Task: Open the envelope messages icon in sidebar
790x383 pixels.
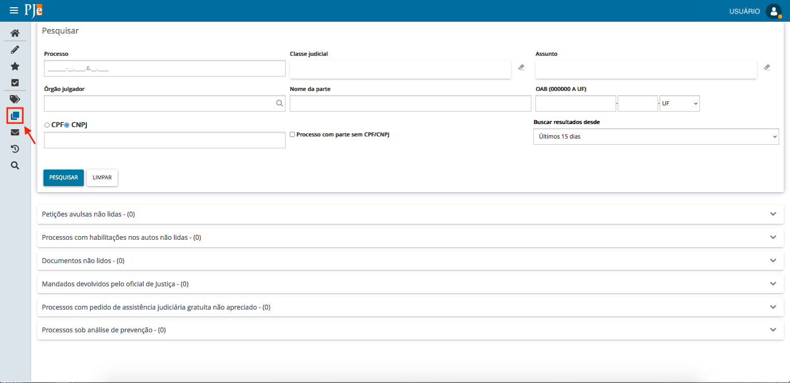Action: pyautogui.click(x=15, y=132)
